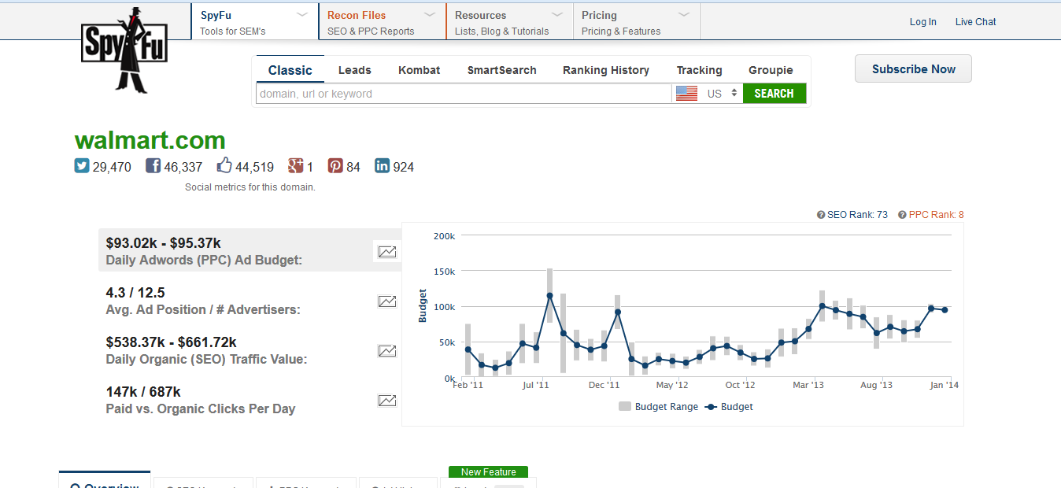Click the Twitter followers icon
This screenshot has width=1061, height=488.
pos(82,166)
